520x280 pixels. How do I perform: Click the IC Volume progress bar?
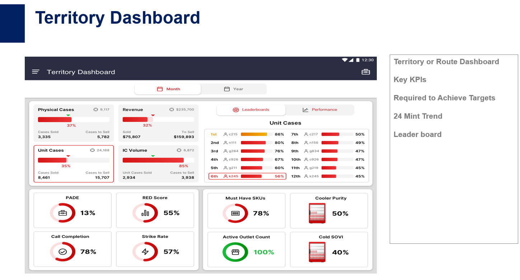[x=158, y=160]
